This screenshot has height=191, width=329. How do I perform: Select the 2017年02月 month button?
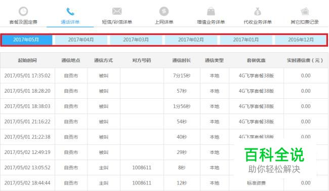191,40
